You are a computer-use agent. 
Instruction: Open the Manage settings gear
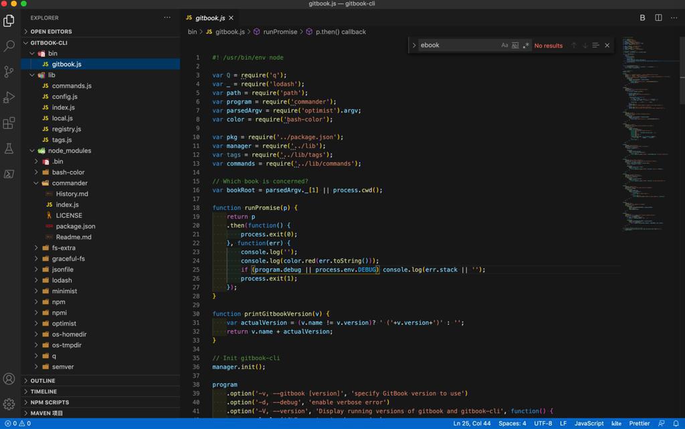pyautogui.click(x=9, y=404)
